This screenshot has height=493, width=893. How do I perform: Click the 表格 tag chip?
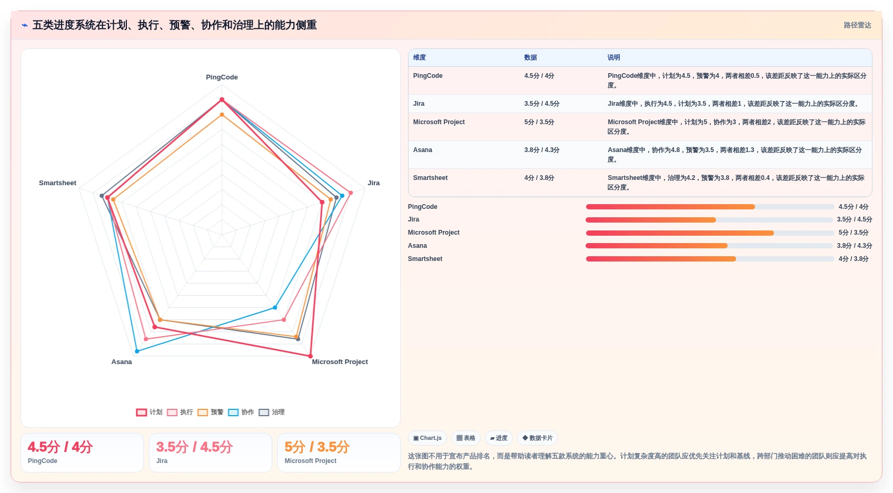point(466,438)
